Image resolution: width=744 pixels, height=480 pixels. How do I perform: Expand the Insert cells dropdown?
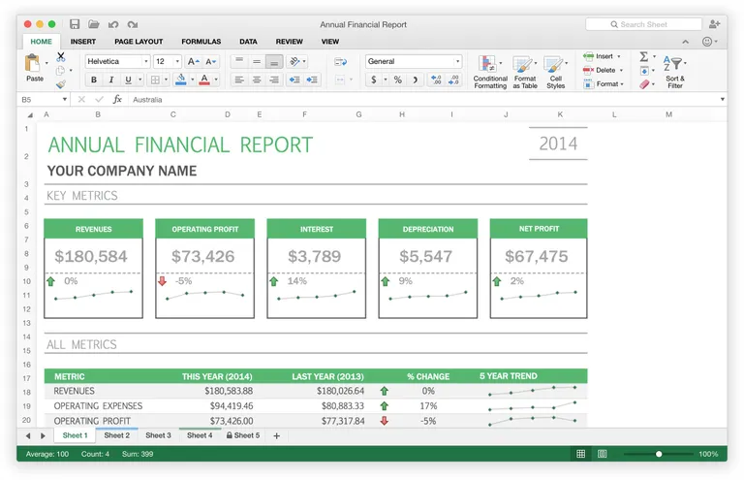tap(619, 56)
